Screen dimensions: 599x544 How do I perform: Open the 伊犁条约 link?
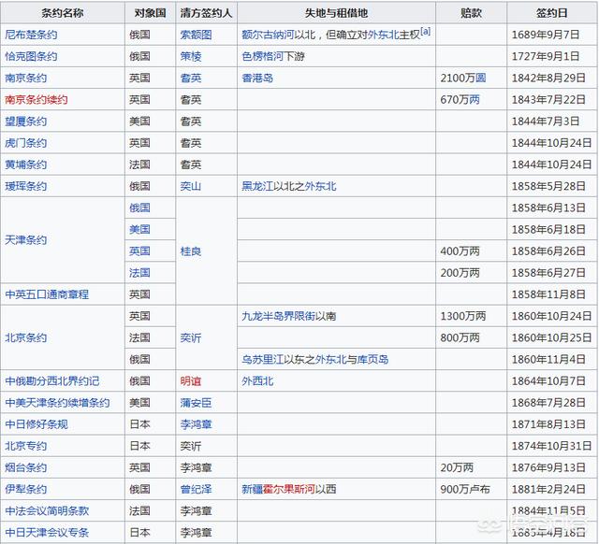(x=26, y=490)
